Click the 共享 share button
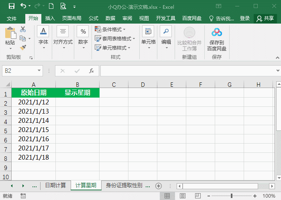This screenshot has width=281, height=200. click(x=265, y=18)
